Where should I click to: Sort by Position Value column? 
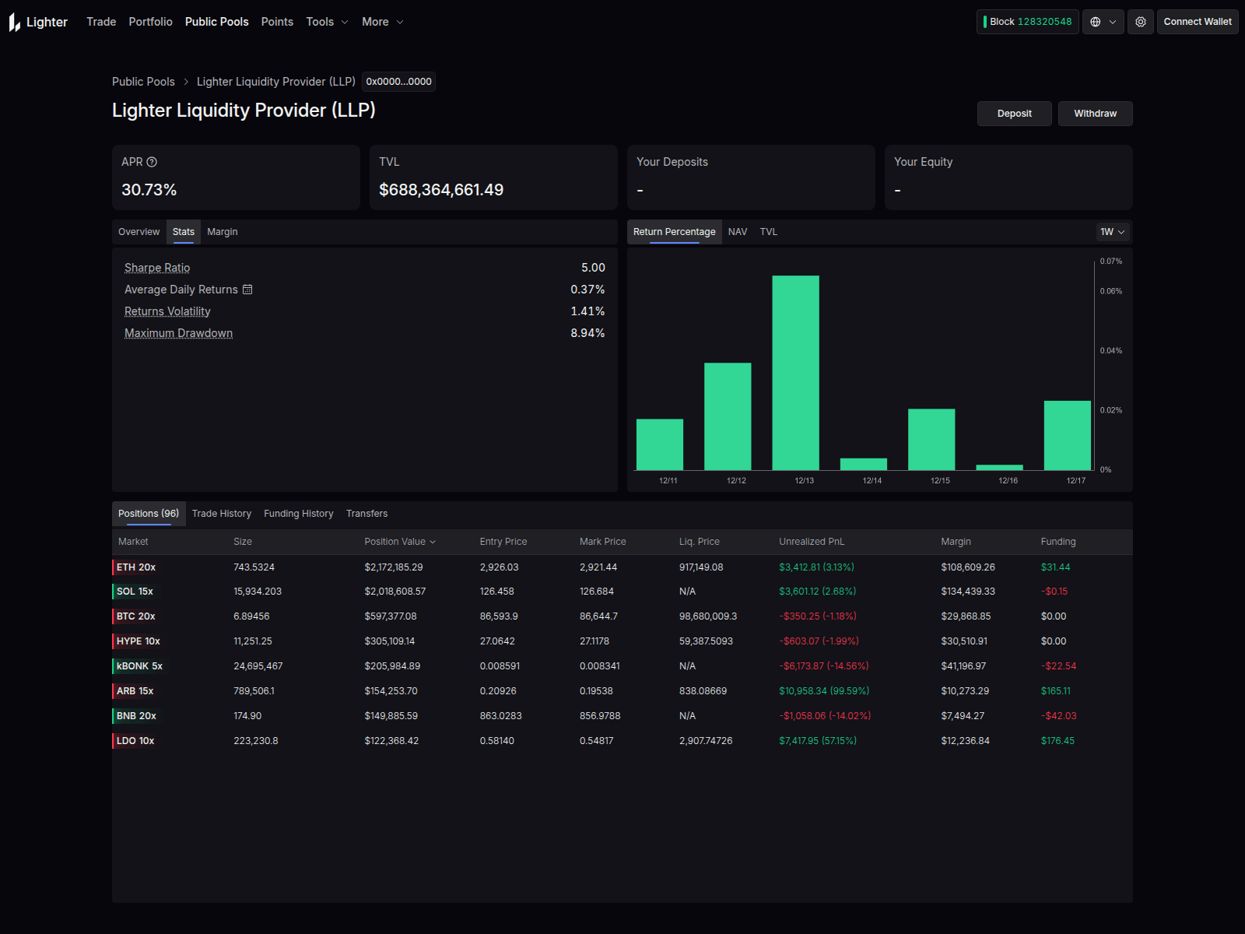pyautogui.click(x=400, y=542)
